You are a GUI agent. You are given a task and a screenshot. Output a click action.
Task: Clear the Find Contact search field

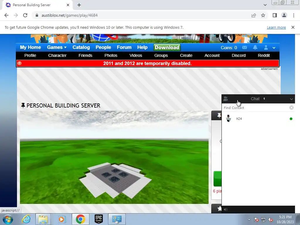[292, 108]
